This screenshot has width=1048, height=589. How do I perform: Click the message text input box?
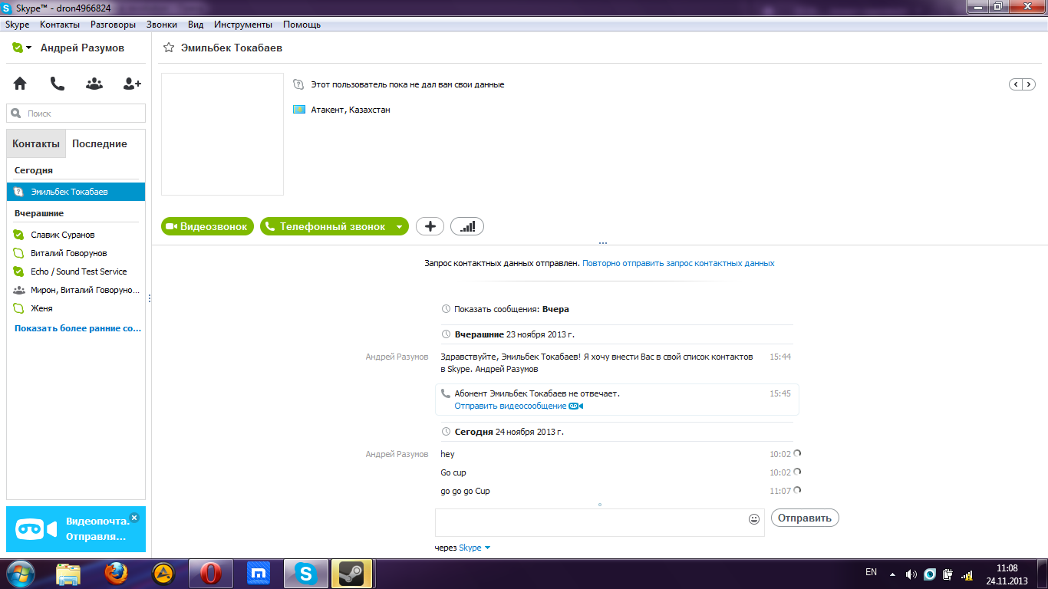pyautogui.click(x=591, y=522)
